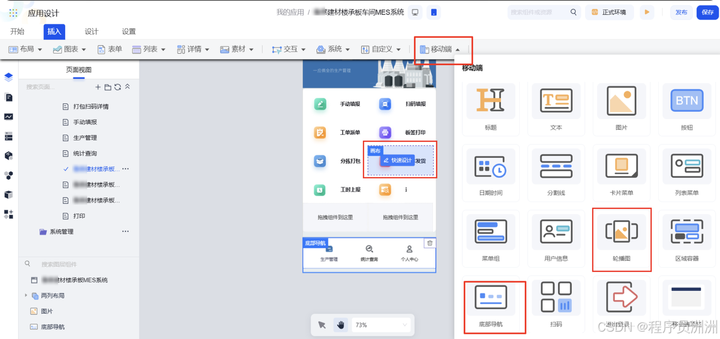Select the 打包扫码详情 page
Screen dimensions: 720x339
click(91, 106)
